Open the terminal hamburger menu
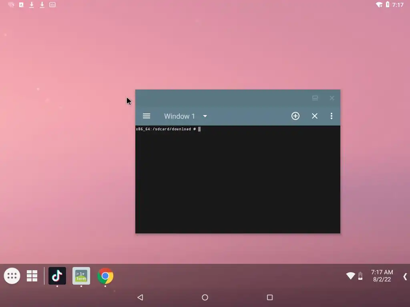Screen dimensions: 410x307 coord(147,116)
